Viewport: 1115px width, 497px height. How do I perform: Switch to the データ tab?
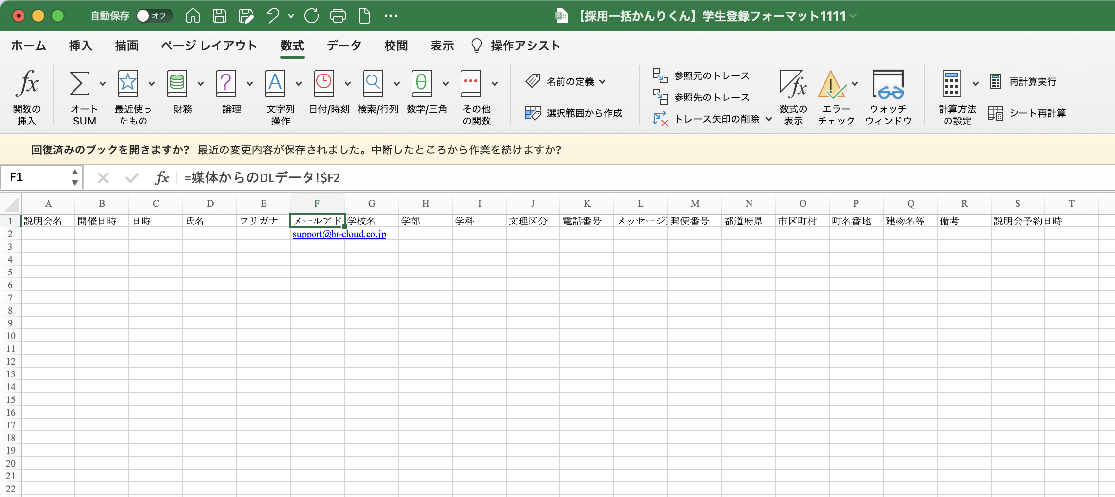[x=343, y=46]
